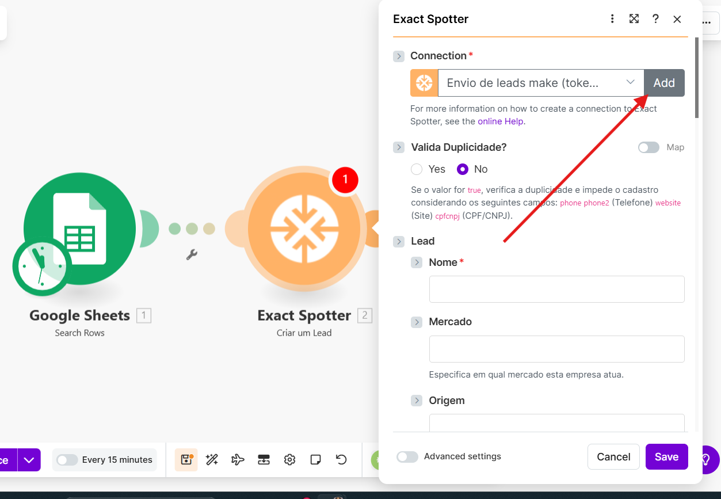721x499 pixels.
Task: Click the Exact Spotter module number 2
Action: [365, 315]
